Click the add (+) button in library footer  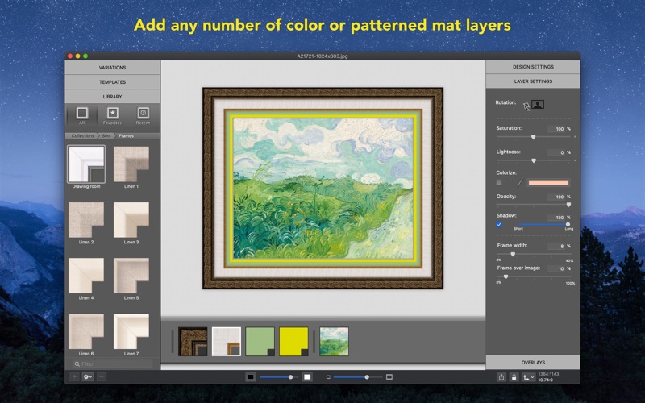tap(74, 376)
